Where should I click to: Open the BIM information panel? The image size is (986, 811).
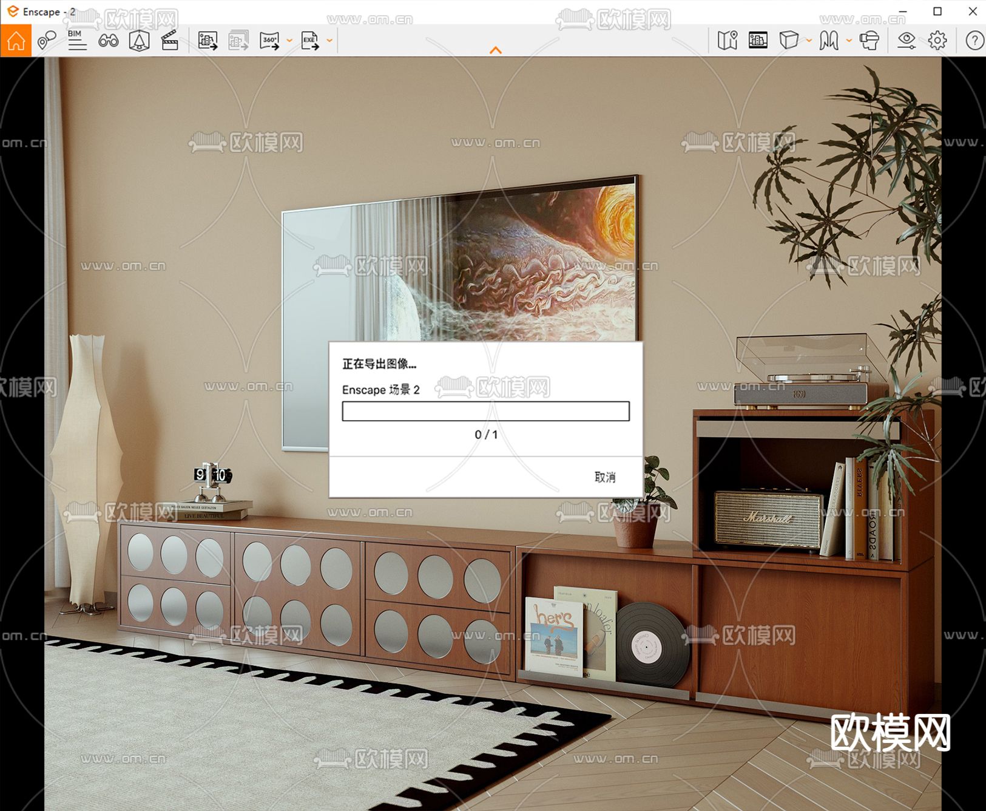(x=77, y=41)
